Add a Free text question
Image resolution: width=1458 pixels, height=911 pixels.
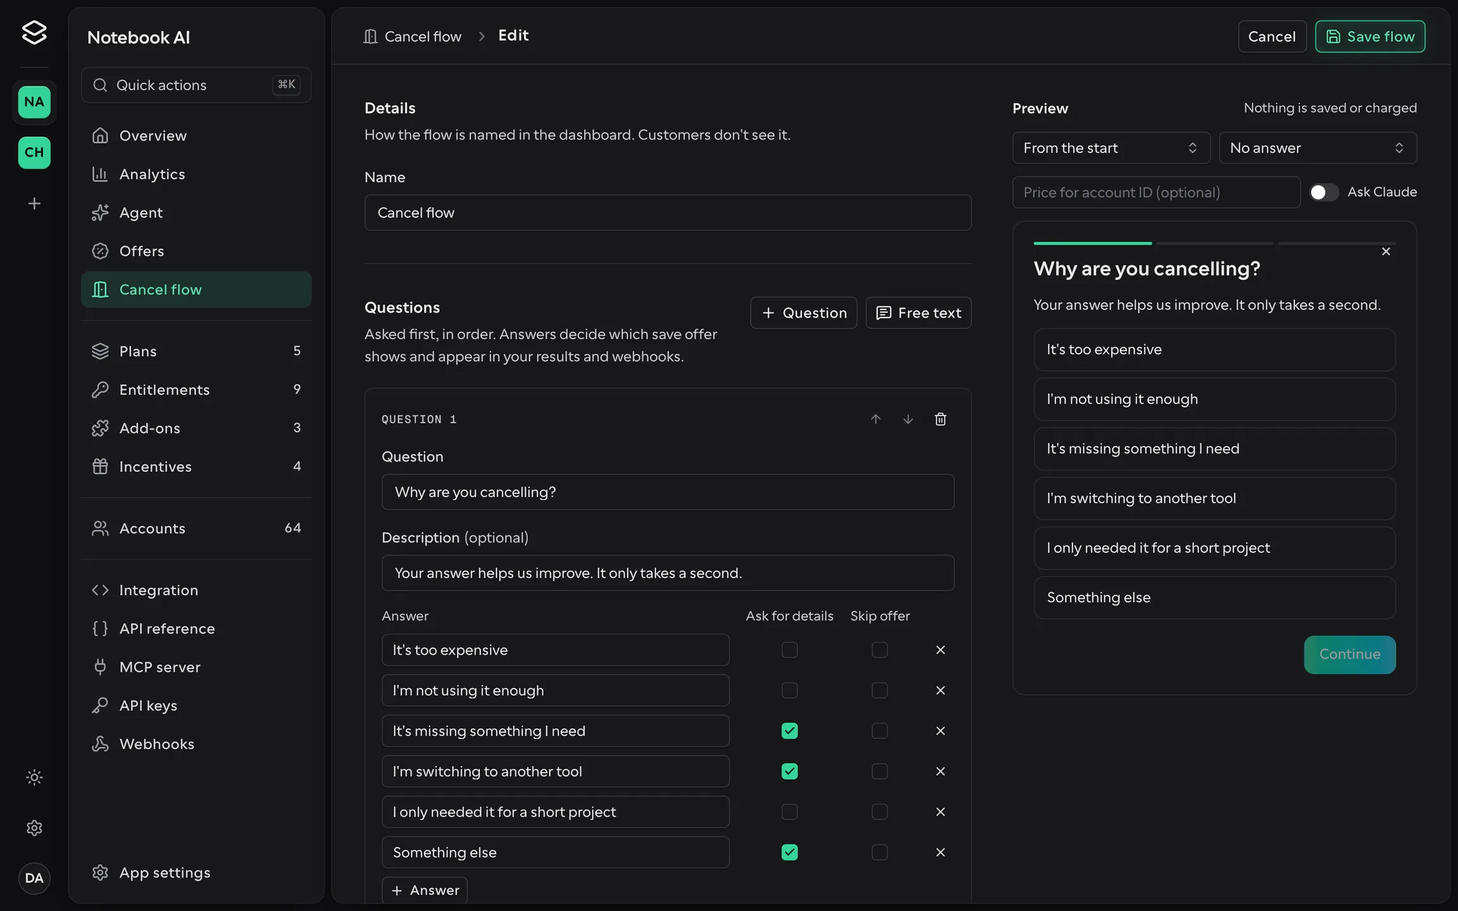tap(918, 313)
